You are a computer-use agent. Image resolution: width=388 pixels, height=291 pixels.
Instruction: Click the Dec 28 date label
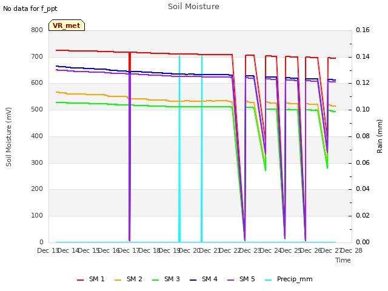tap(352, 250)
